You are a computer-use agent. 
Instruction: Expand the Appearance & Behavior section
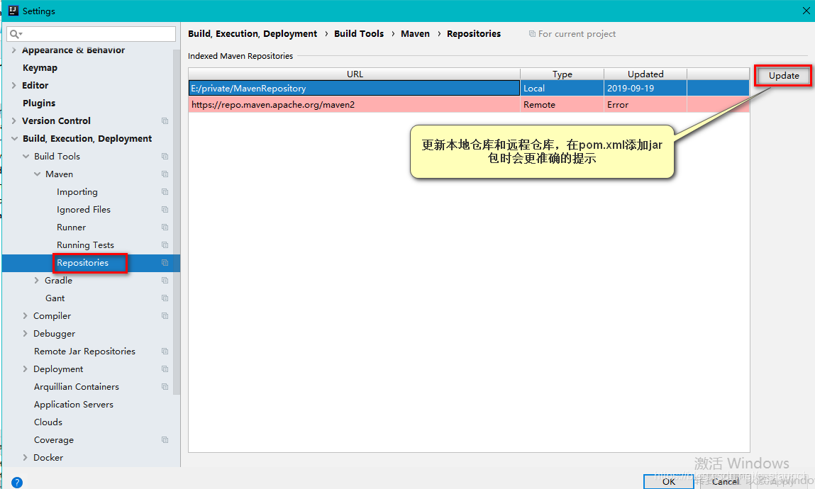[x=14, y=50]
